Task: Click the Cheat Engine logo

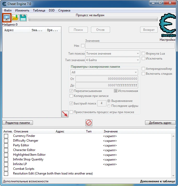Action: [168, 25]
